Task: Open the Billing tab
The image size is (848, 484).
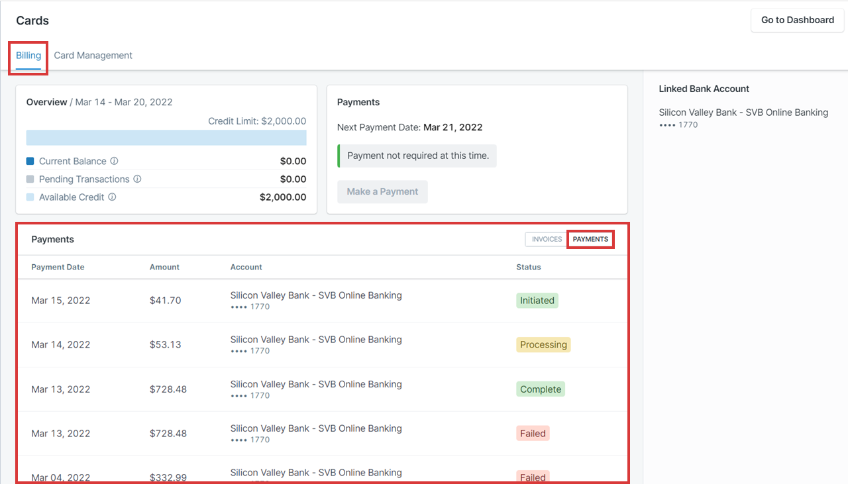Action: pyautogui.click(x=28, y=56)
